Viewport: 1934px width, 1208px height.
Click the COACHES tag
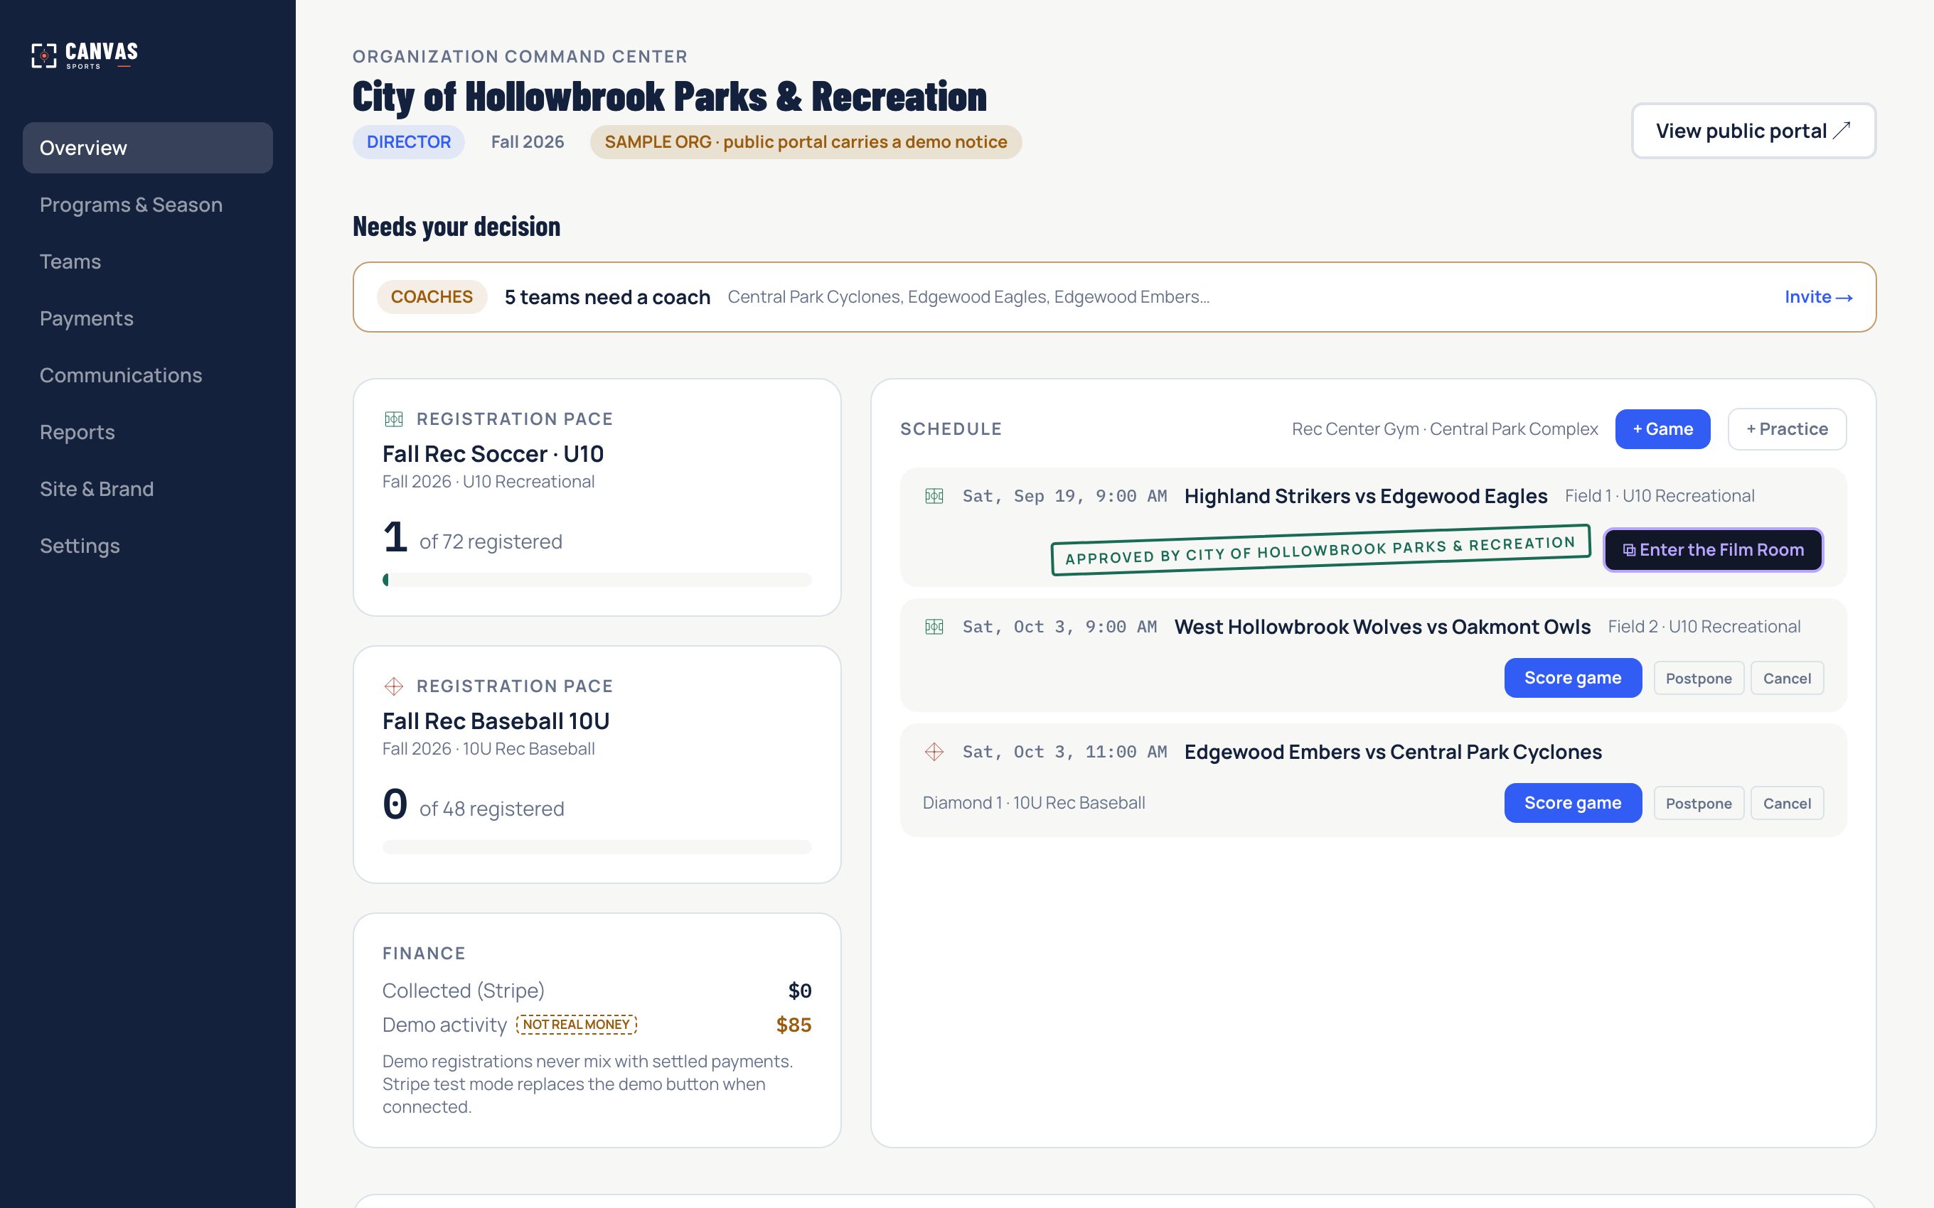click(432, 297)
